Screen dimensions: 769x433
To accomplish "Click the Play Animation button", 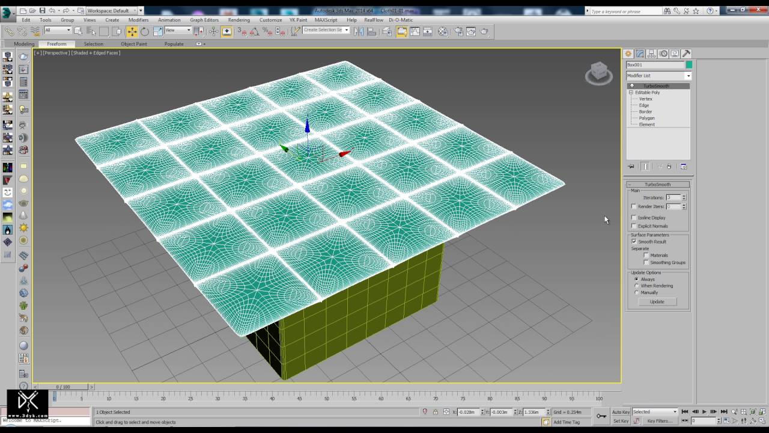I will point(704,412).
